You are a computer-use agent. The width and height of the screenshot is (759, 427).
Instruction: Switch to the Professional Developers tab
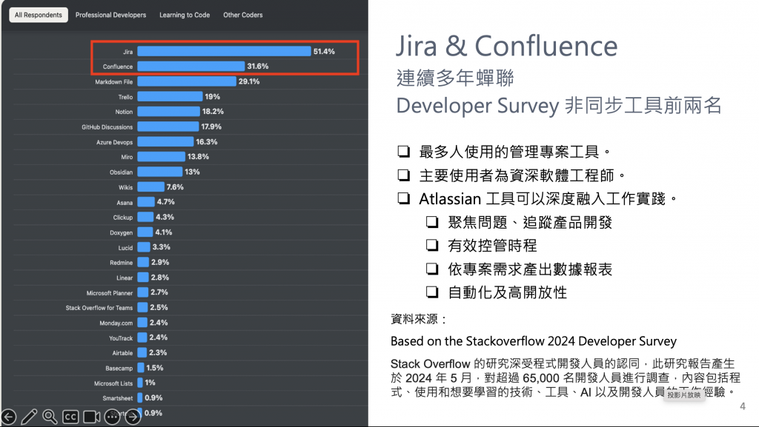(111, 15)
